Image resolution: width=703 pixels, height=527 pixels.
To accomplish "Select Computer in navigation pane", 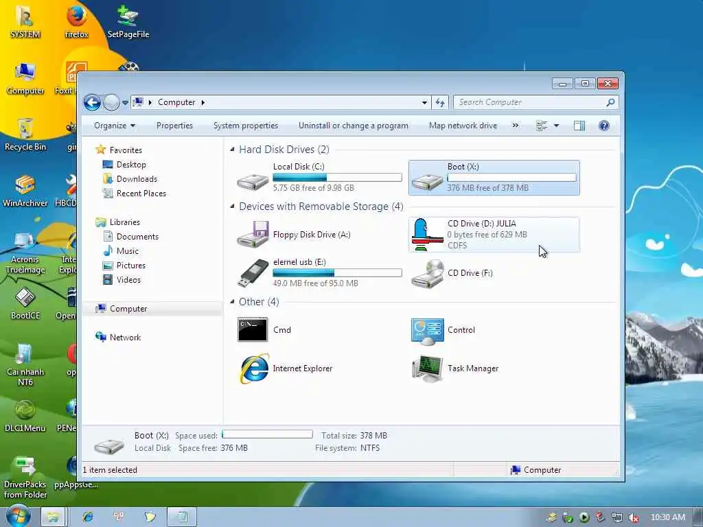I will pyautogui.click(x=128, y=309).
